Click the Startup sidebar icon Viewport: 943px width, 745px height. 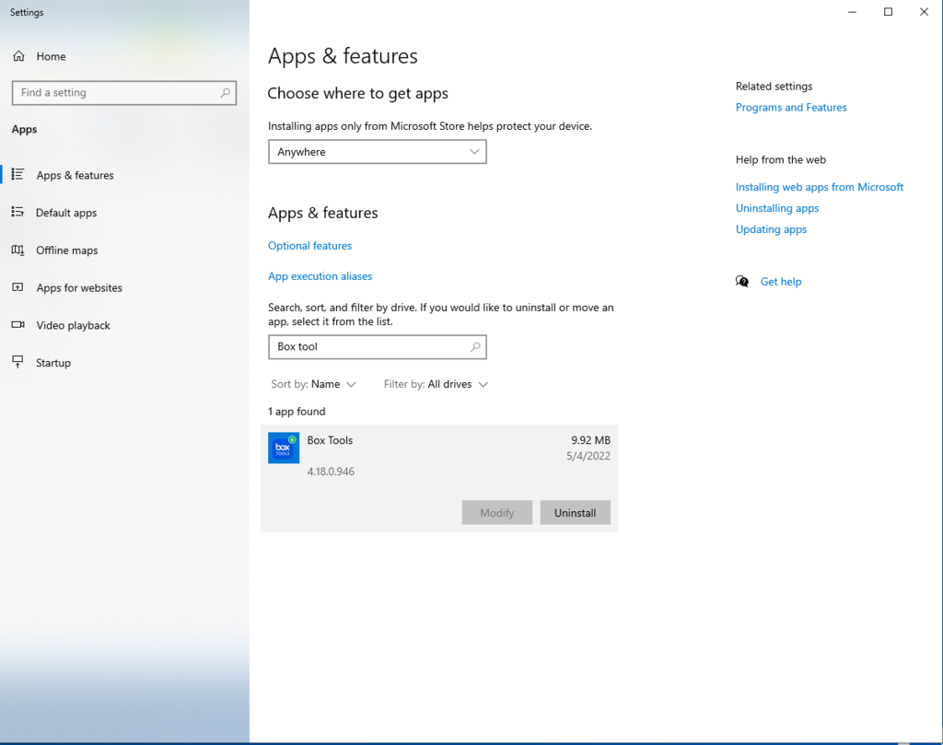17,363
